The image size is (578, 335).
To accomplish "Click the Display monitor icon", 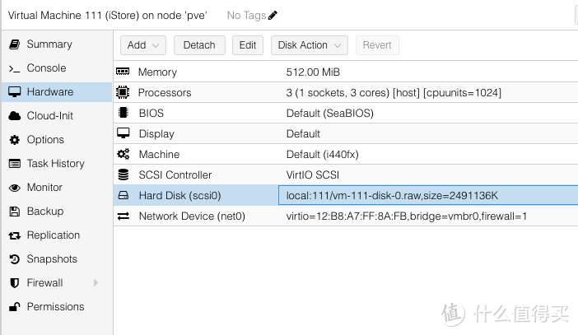I will coord(124,134).
